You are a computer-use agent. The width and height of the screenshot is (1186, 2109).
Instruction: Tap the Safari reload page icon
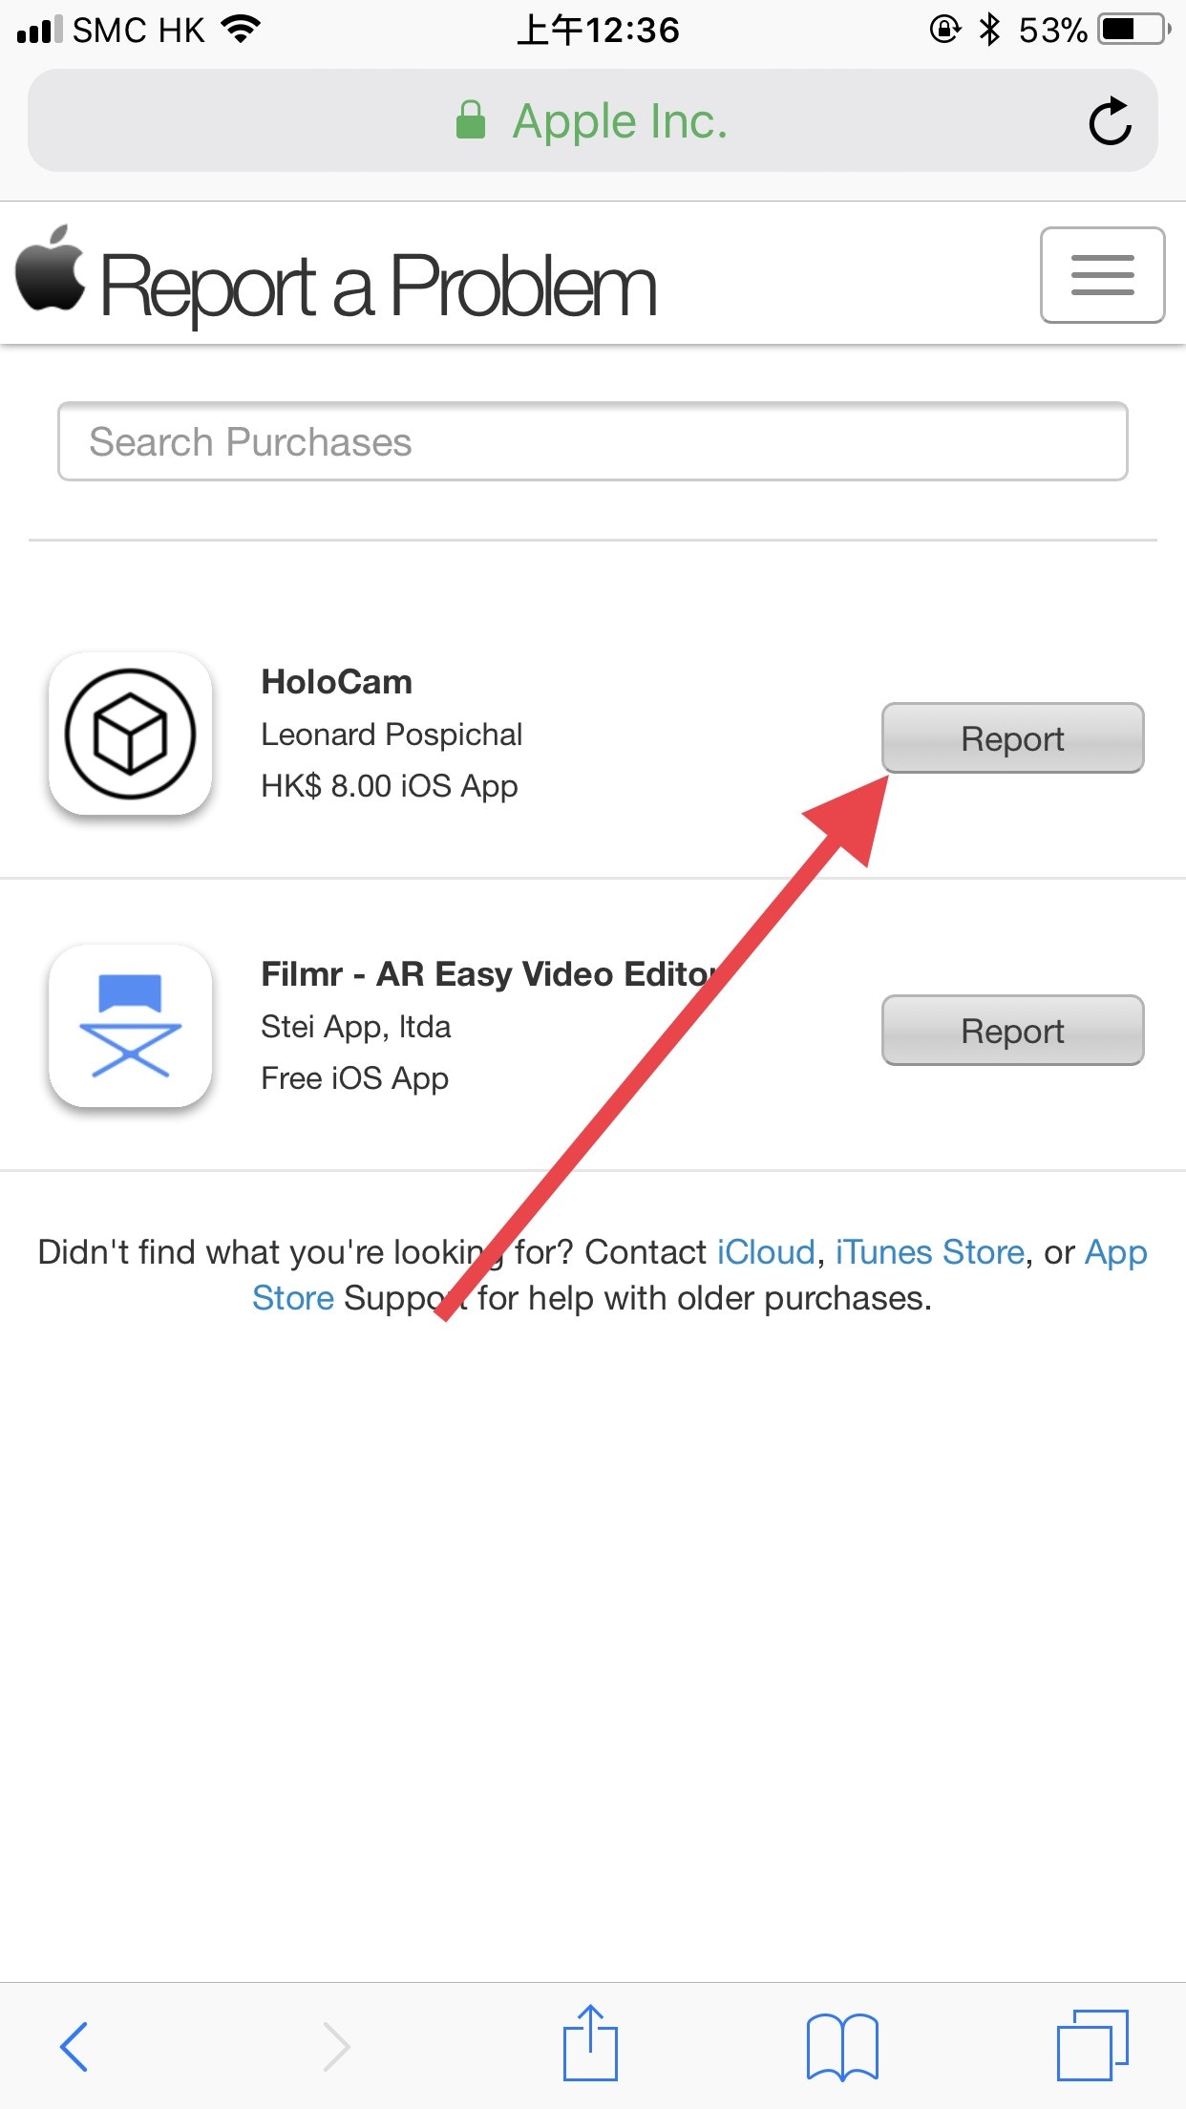1110,121
